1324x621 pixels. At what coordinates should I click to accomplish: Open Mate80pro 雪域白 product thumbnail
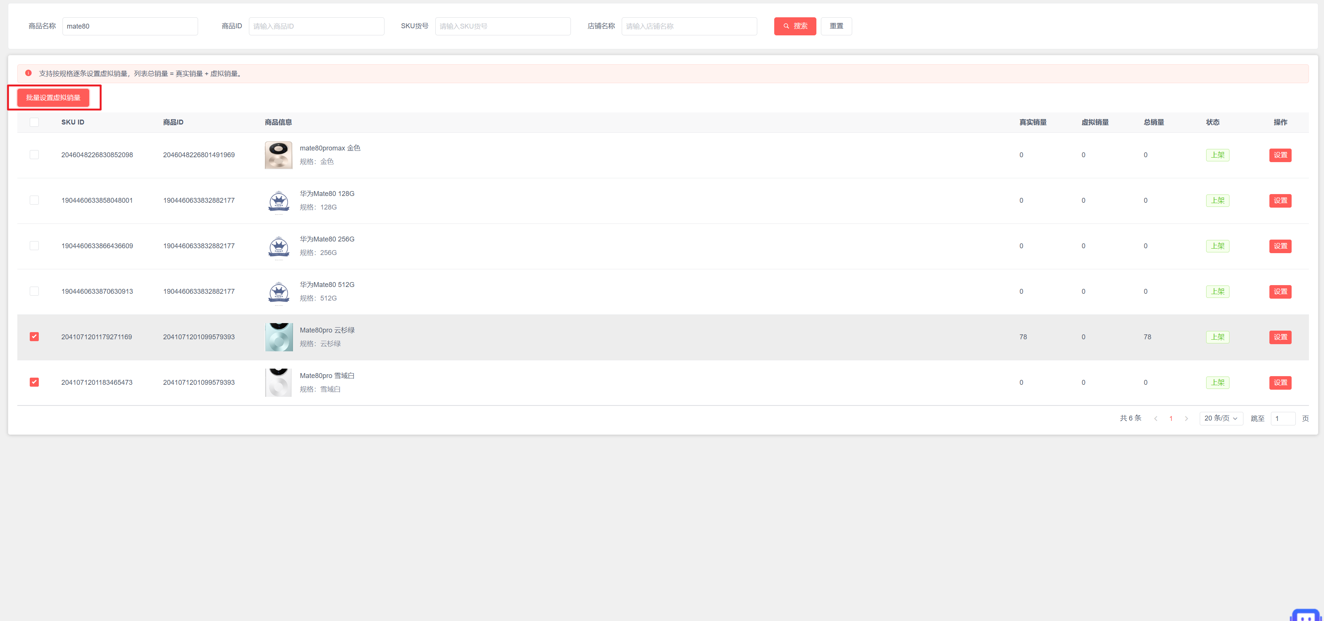coord(279,383)
